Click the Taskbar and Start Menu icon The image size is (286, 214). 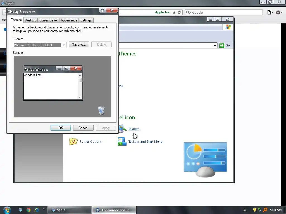tap(122, 142)
